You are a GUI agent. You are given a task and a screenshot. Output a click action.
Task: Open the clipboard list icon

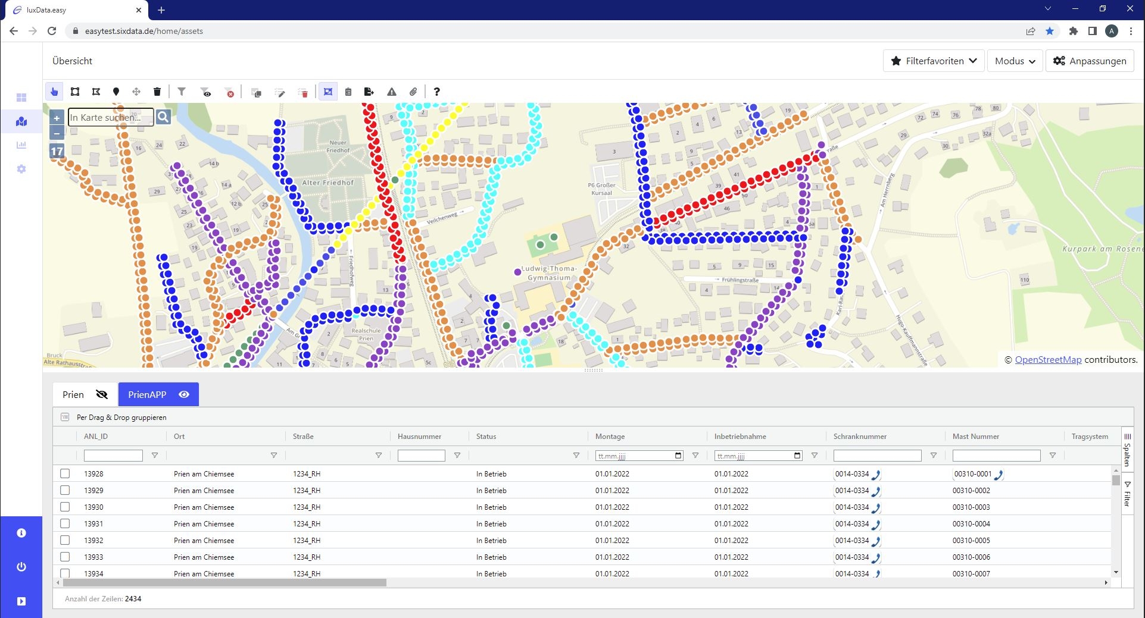tap(348, 92)
